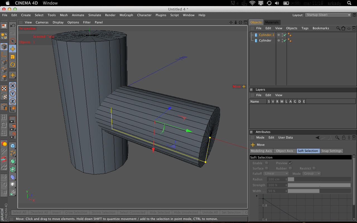
Task: Add a light with the bulb icon
Action: (13, 185)
